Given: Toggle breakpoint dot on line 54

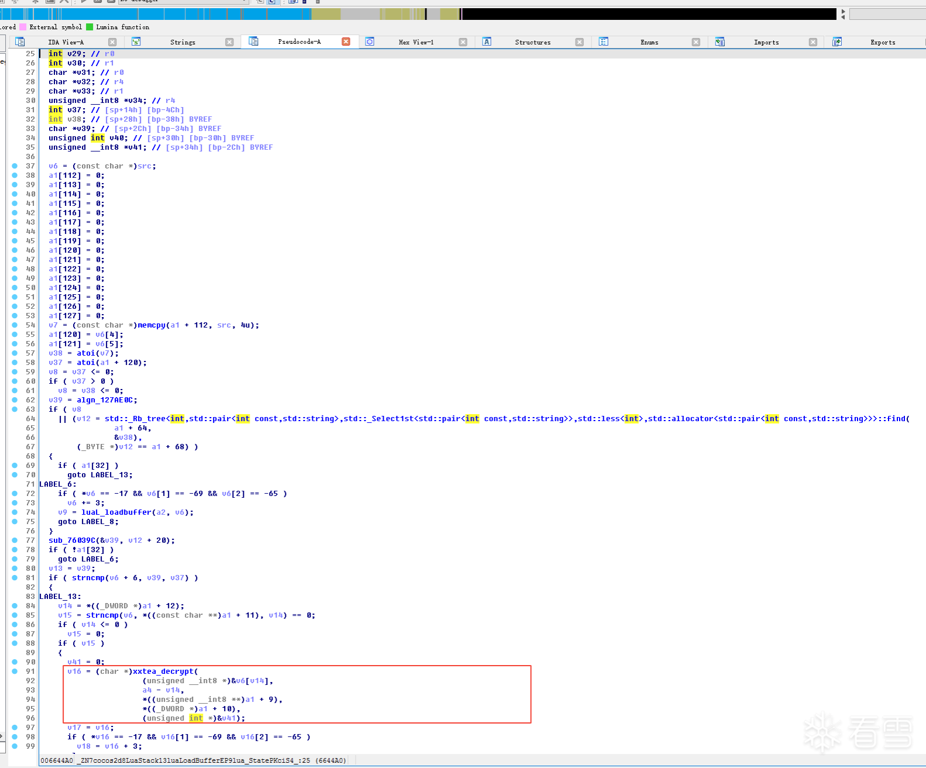Looking at the screenshot, I should (x=15, y=325).
